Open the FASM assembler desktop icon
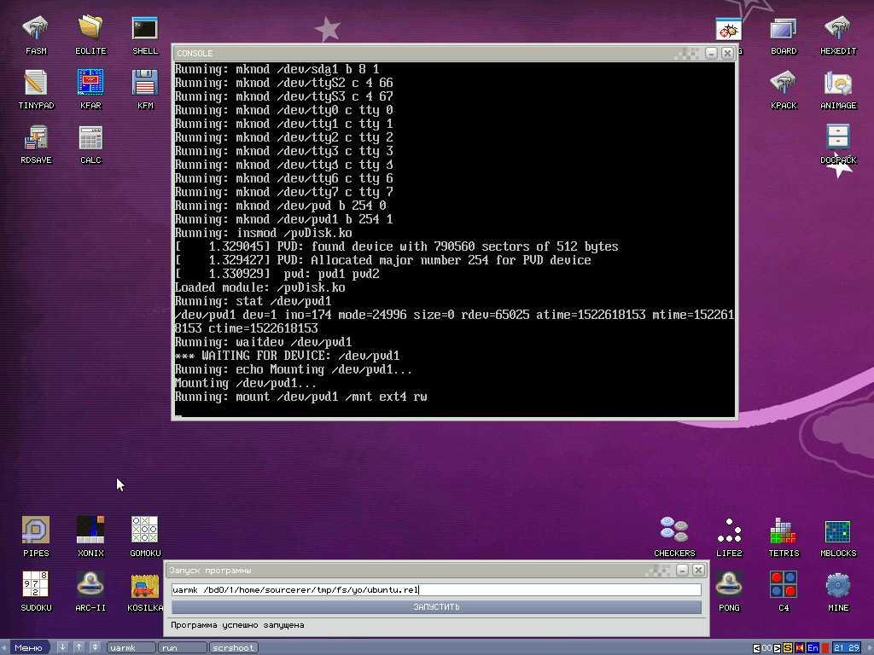Screen dimensions: 874x655 point(36,29)
